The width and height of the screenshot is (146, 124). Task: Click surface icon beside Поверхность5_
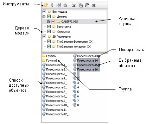click(44, 83)
